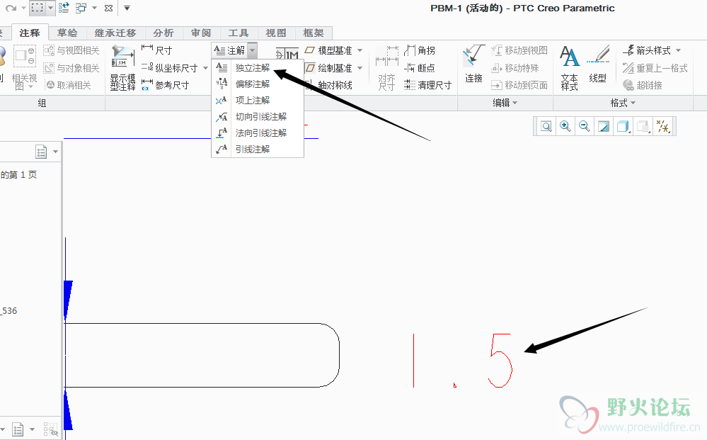Open the selection box tool dropdown arrow
The width and height of the screenshot is (707, 440).
point(50,8)
